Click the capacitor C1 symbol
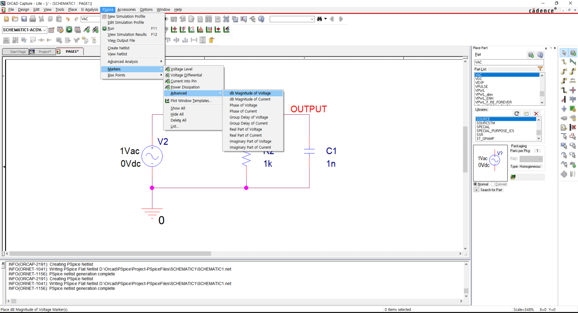Viewport: 578px width, 313px height. coord(309,151)
